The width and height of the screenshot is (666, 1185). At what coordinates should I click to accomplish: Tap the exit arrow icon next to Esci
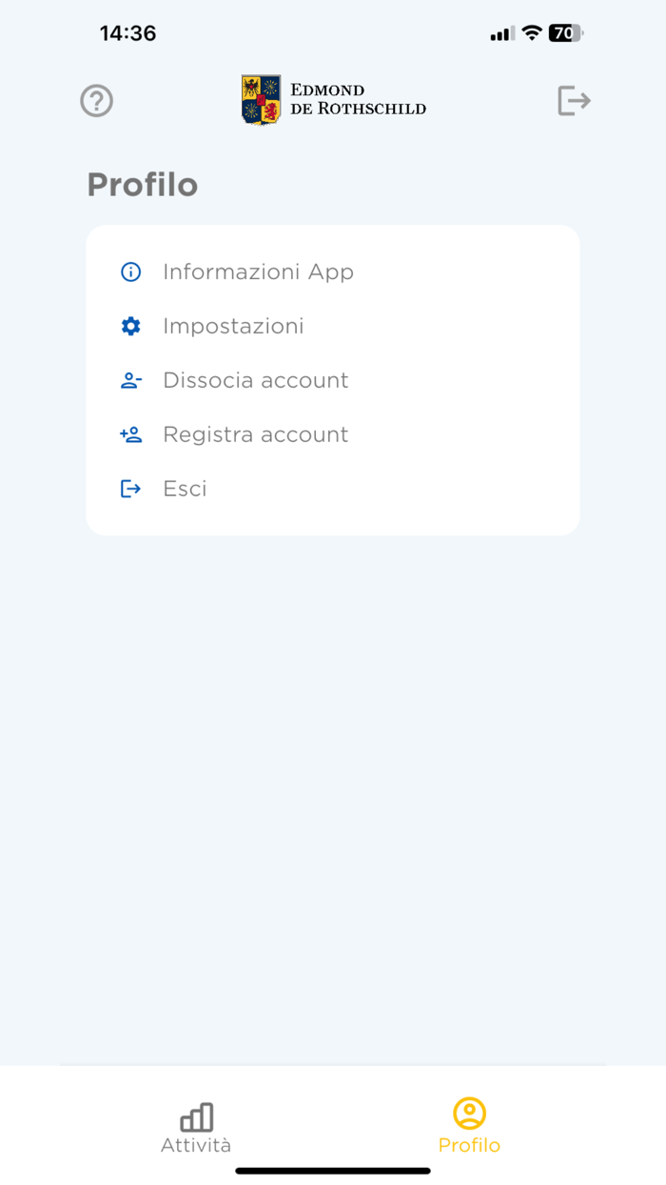click(130, 488)
